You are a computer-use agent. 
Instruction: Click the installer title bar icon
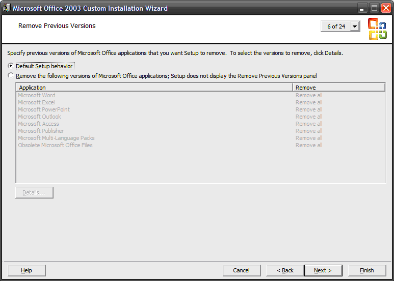(7, 8)
